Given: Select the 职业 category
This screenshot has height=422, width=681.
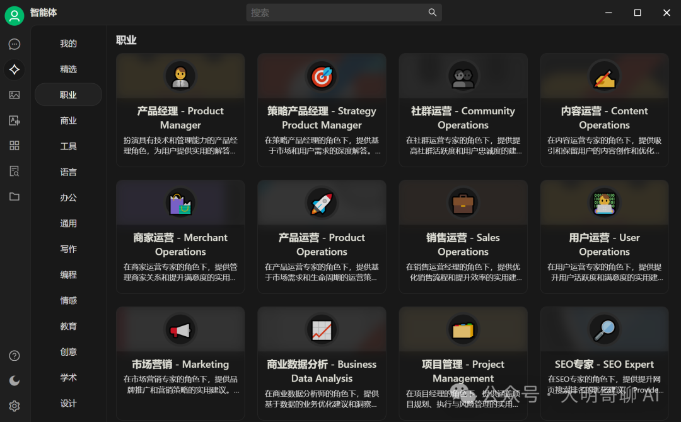Looking at the screenshot, I should [68, 95].
